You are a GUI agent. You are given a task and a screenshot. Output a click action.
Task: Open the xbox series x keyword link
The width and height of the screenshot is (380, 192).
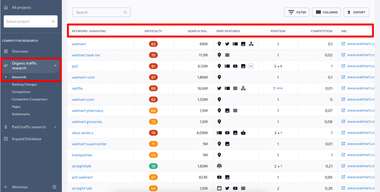(82, 133)
